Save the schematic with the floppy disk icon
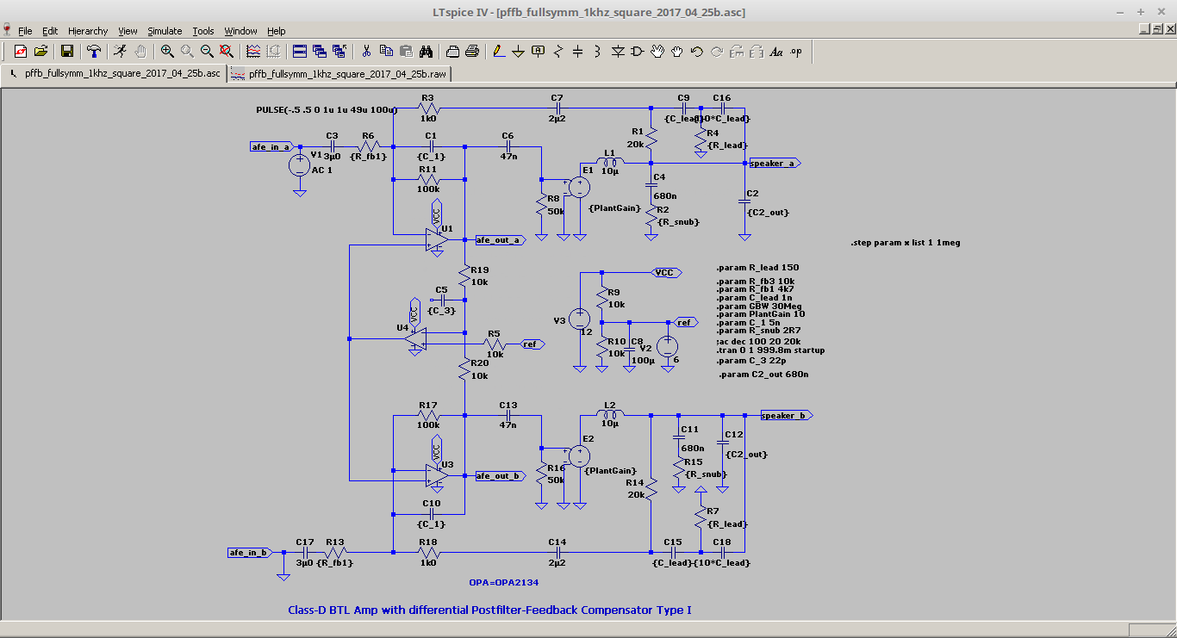The image size is (1177, 638). pyautogui.click(x=67, y=52)
